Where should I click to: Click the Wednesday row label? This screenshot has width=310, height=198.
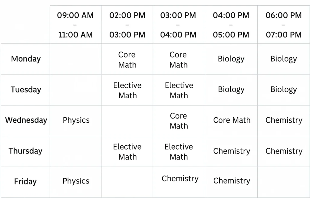(x=25, y=120)
